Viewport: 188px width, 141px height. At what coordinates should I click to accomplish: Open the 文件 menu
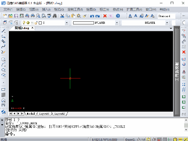click(x=8, y=9)
